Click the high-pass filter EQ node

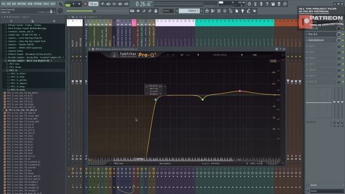coord(156,100)
